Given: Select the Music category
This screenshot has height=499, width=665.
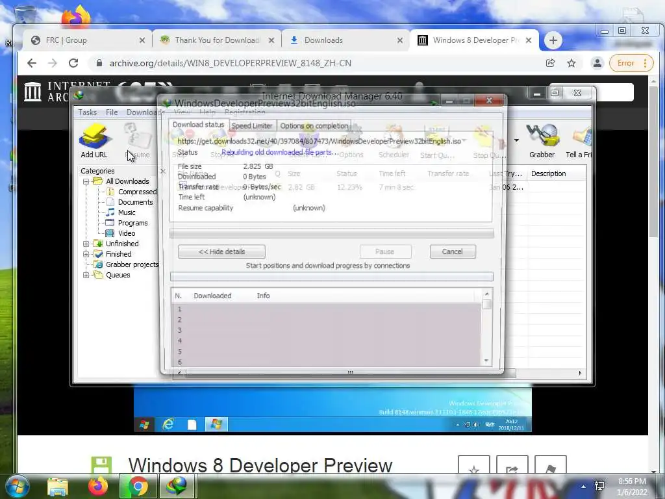Looking at the screenshot, I should (x=127, y=212).
